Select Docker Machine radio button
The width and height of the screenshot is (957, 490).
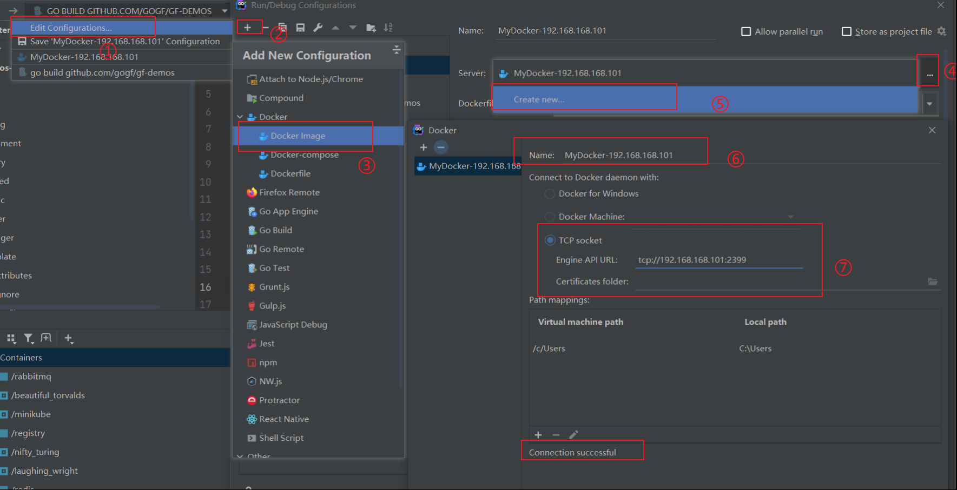point(550,217)
